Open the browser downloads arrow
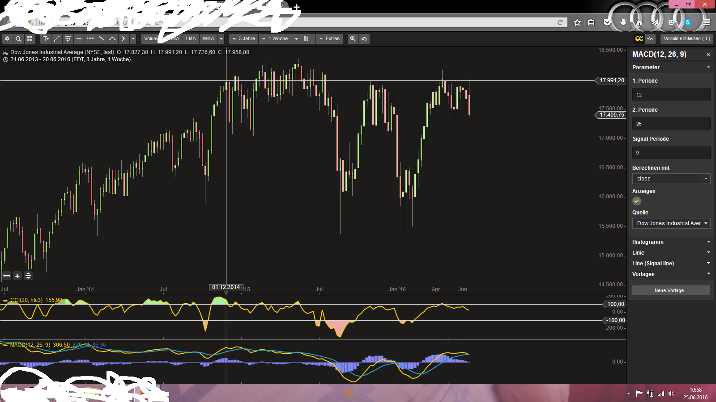Viewport: 716px width, 402px height. 623,22
